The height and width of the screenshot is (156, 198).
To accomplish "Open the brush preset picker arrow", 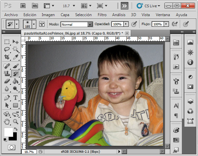I will [34, 24].
